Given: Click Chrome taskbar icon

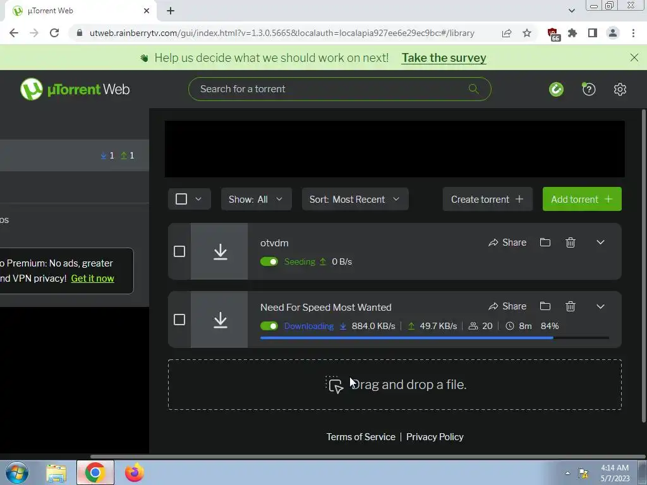Looking at the screenshot, I should (95, 472).
